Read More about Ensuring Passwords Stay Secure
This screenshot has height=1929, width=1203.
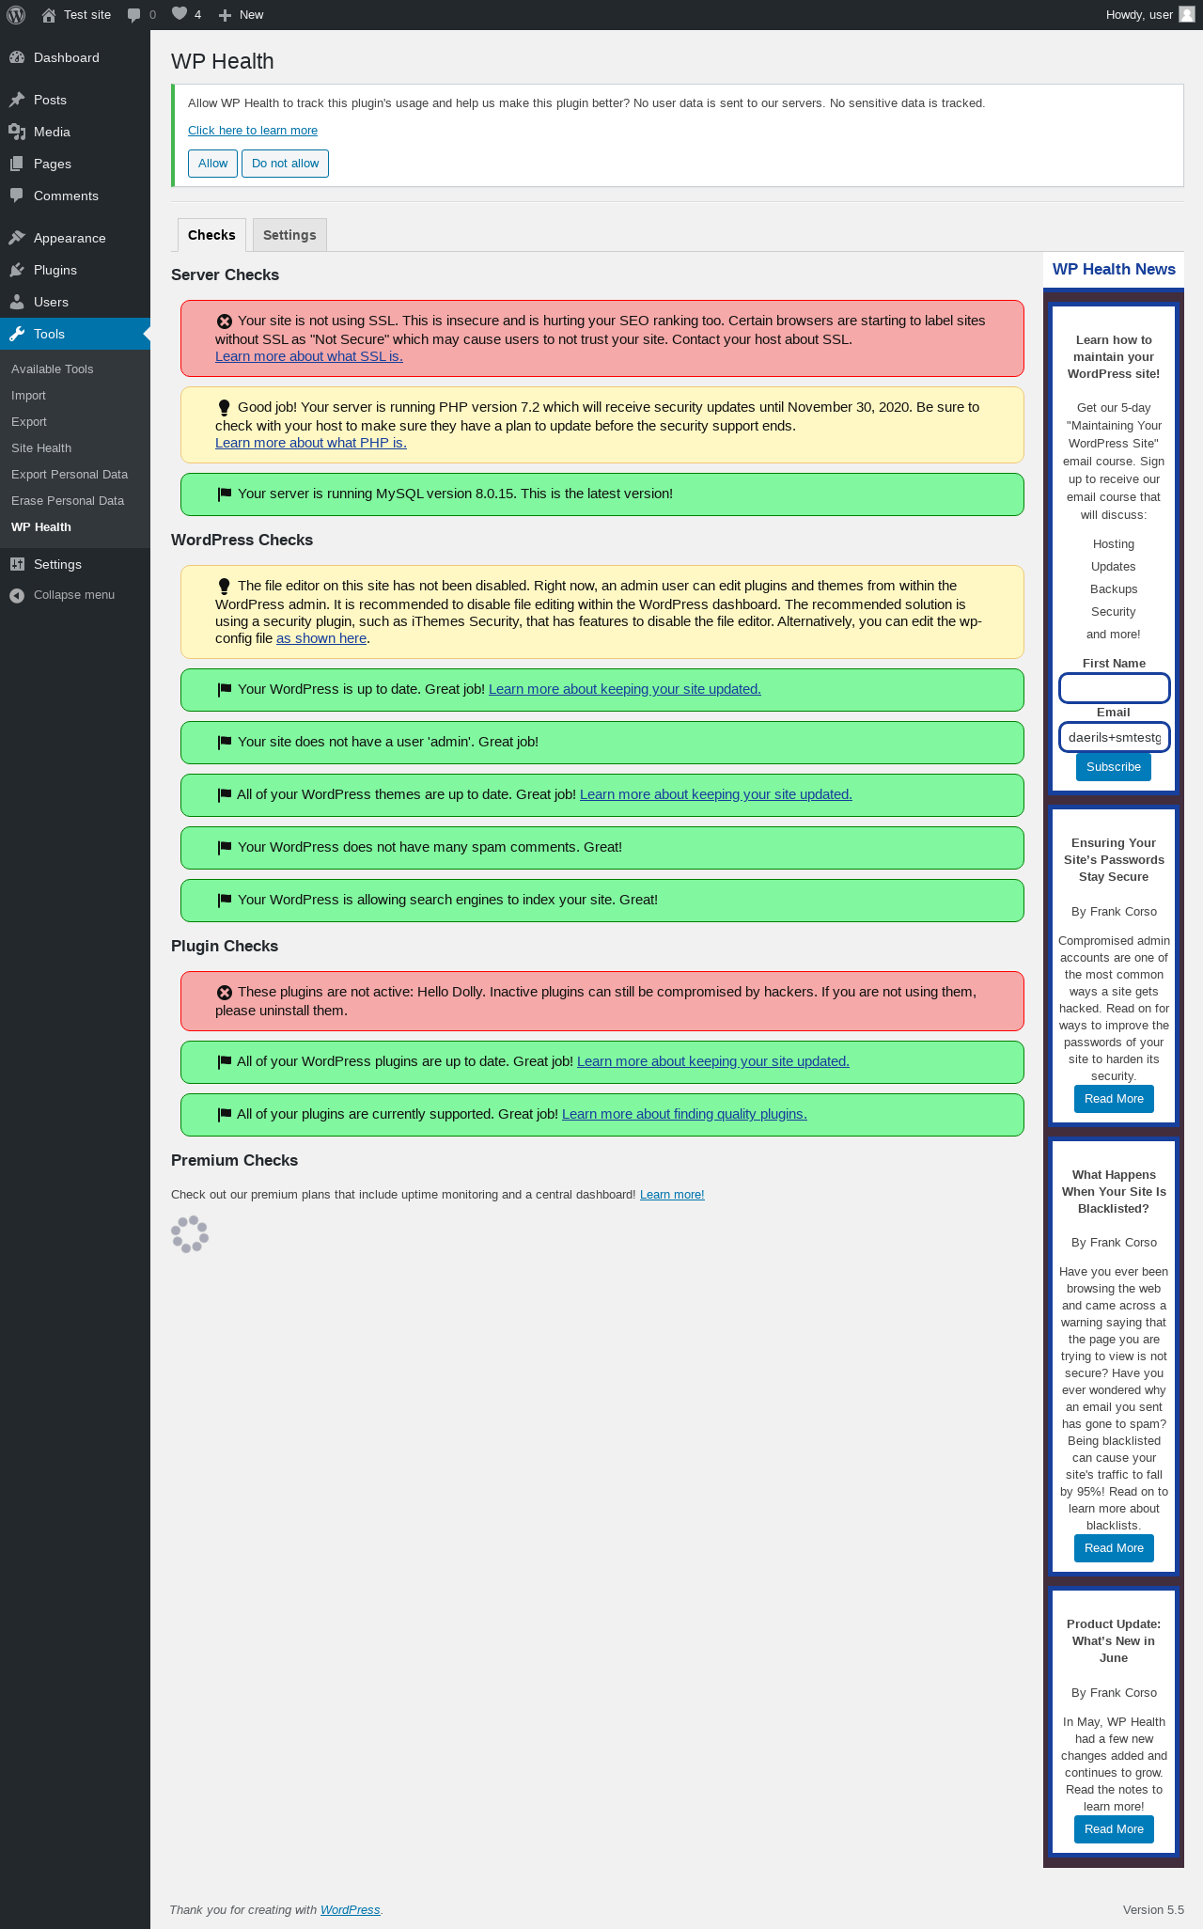(1114, 1099)
